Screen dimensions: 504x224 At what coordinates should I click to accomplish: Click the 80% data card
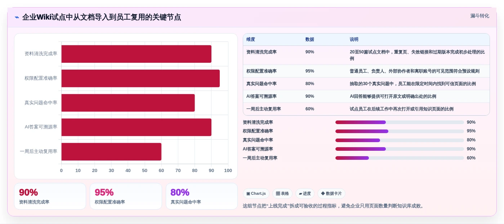[x=202, y=196]
